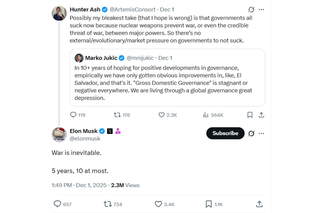Share Elon Musk's post
Viewport: 320px width, 213px height.
point(259,204)
